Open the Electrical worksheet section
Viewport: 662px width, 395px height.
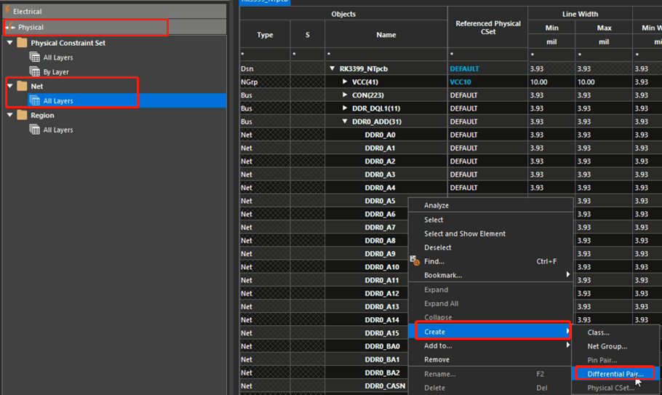click(114, 12)
